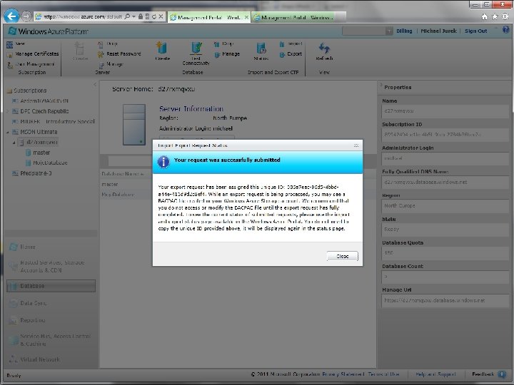Open the Virtual Network navigation section
This screenshot has height=385, width=514.
(x=40, y=359)
